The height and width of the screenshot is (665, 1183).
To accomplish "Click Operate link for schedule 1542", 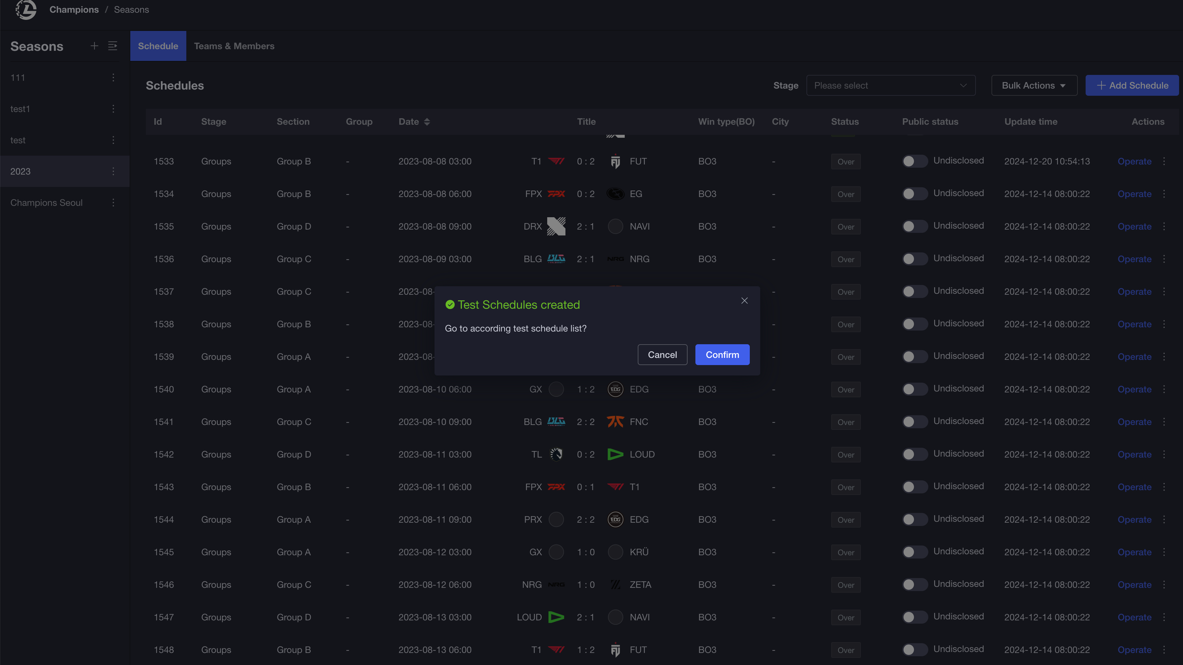I will [1134, 455].
